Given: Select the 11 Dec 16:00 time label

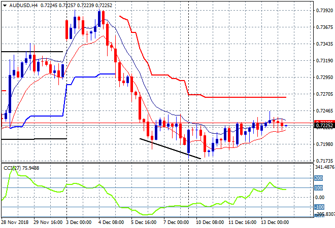Looking at the screenshot, I should click(x=242, y=222).
